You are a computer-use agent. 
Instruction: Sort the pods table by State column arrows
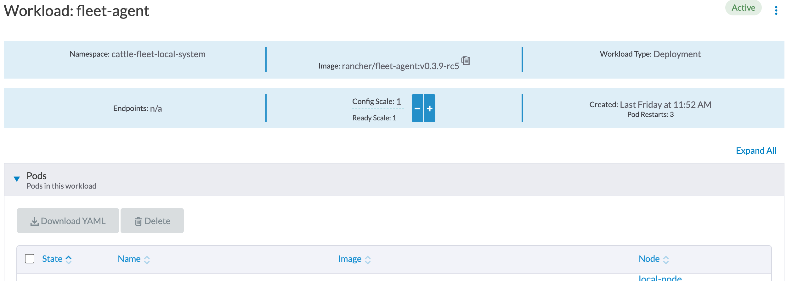[x=69, y=259]
